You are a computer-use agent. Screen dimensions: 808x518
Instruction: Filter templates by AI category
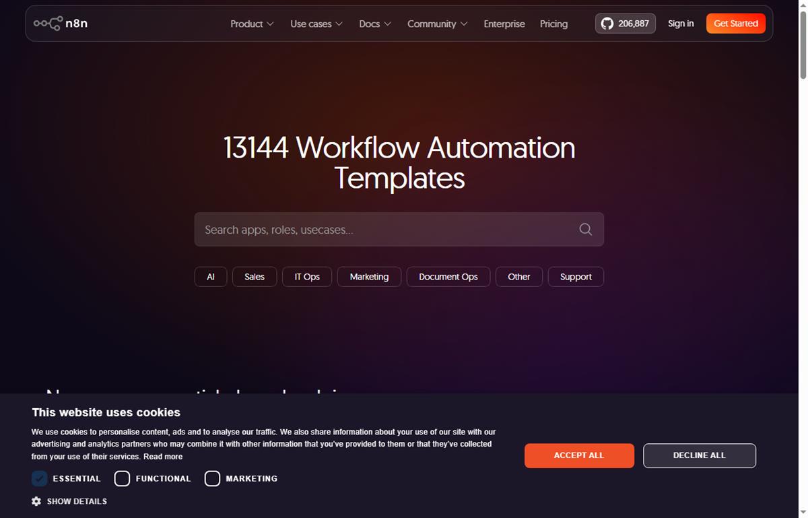point(211,277)
